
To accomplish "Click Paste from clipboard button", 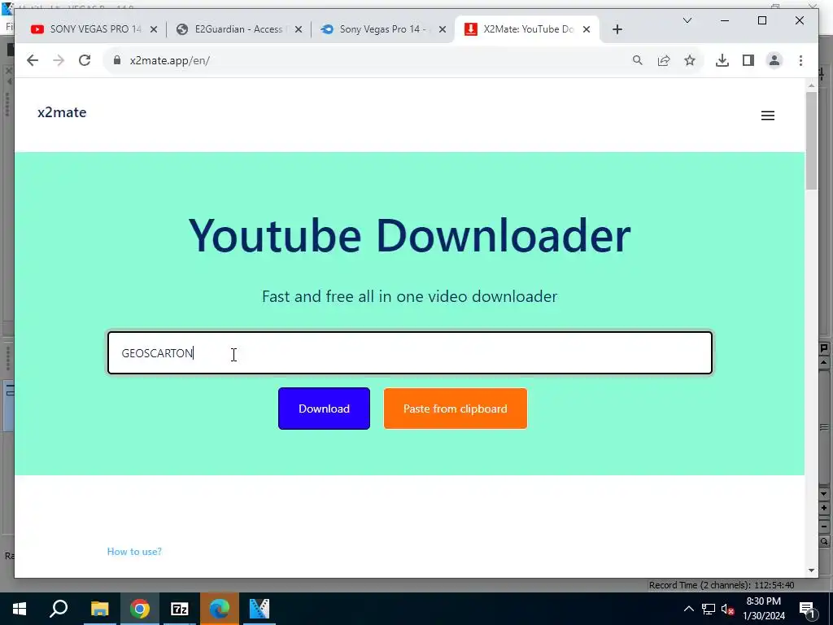I will click(x=456, y=409).
